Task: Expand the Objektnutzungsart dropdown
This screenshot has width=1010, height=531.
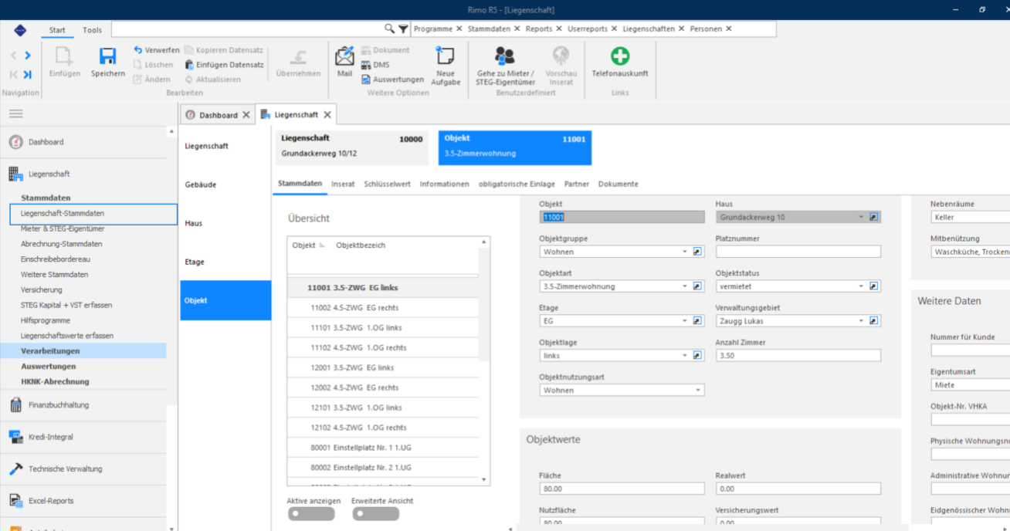Action: pyautogui.click(x=698, y=391)
